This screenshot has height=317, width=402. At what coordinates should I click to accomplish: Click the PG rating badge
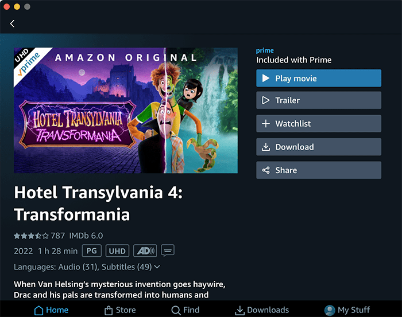click(91, 251)
